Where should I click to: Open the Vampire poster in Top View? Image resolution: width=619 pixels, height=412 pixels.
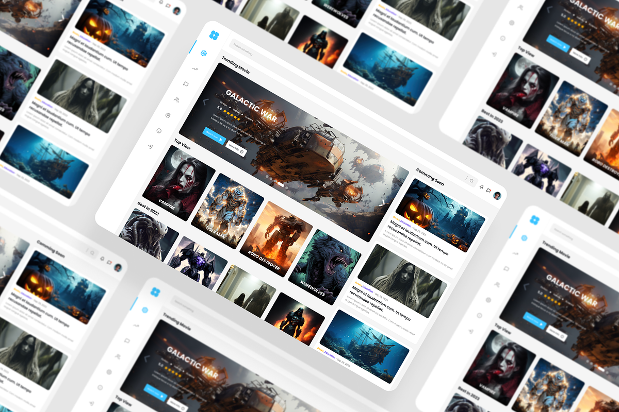(x=179, y=183)
